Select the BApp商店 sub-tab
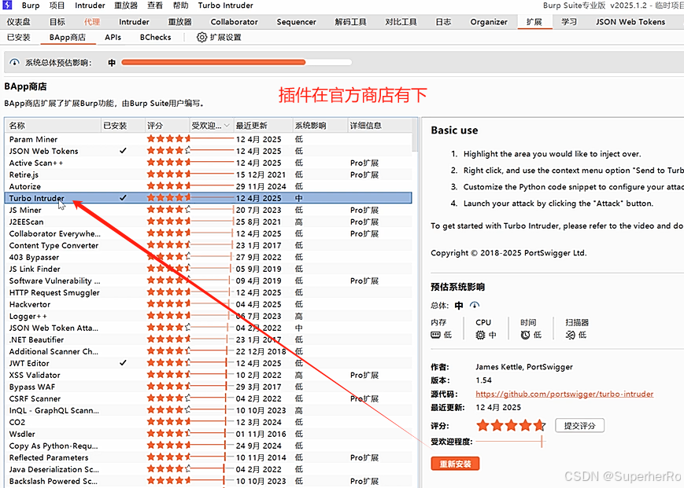Screen dimensions: 684x488 pos(68,38)
